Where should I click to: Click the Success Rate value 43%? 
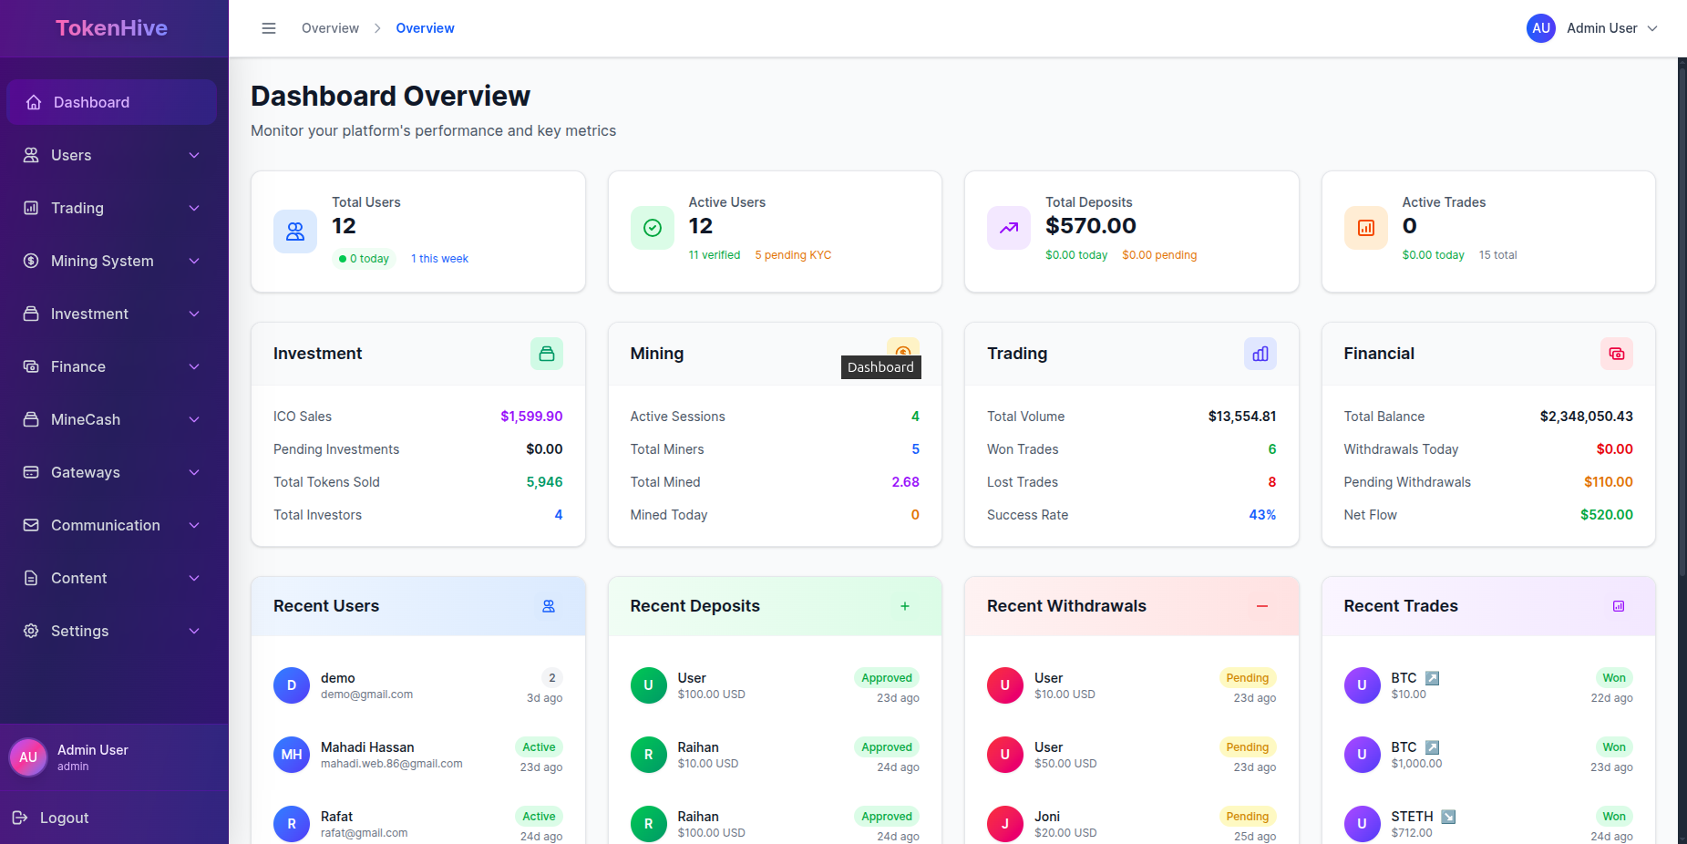click(1262, 515)
